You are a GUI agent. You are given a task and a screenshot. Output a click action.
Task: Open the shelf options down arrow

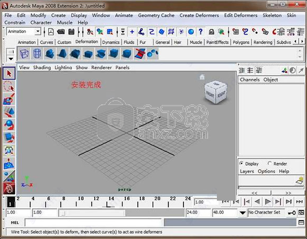[x=11, y=59]
